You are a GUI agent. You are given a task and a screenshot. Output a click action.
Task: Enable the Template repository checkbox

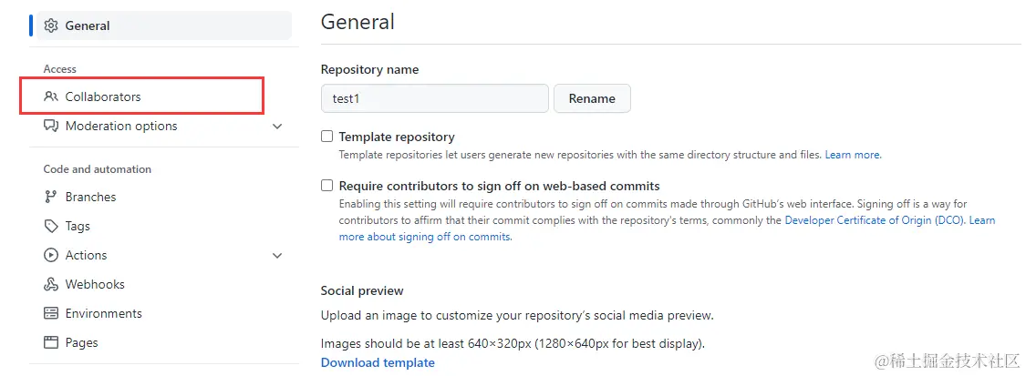click(327, 137)
